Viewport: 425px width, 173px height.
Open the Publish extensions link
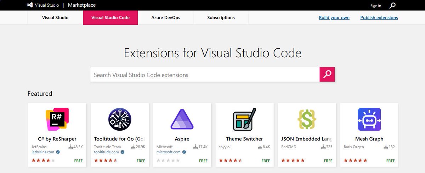point(379,18)
